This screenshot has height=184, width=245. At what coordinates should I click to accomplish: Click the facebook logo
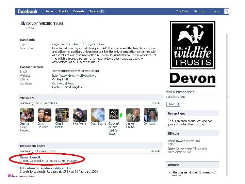(x=28, y=12)
